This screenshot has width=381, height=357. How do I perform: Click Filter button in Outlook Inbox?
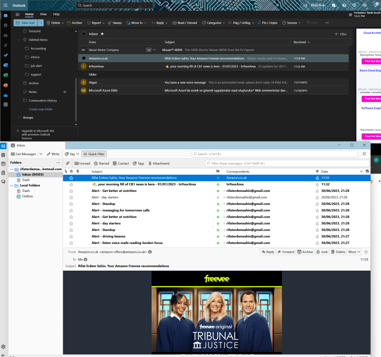tap(341, 34)
